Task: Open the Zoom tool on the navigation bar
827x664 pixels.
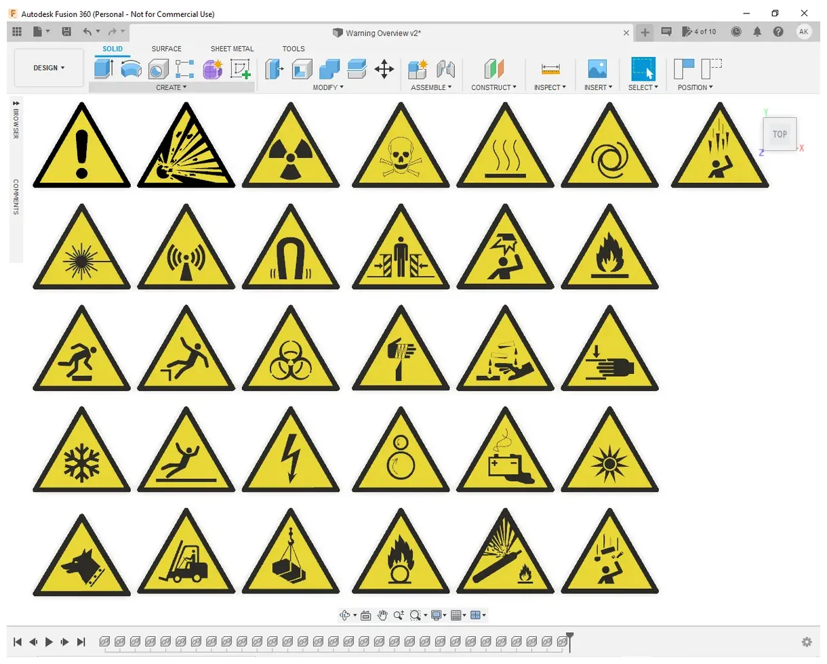Action: click(x=399, y=615)
